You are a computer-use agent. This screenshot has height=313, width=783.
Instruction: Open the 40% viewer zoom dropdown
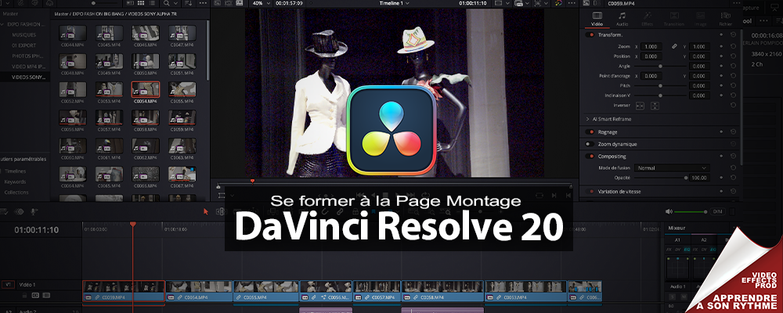(x=262, y=3)
